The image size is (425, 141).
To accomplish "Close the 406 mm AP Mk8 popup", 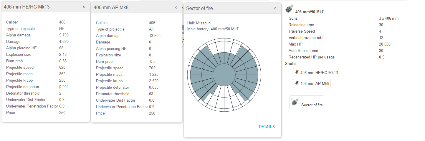I will coord(176,7).
